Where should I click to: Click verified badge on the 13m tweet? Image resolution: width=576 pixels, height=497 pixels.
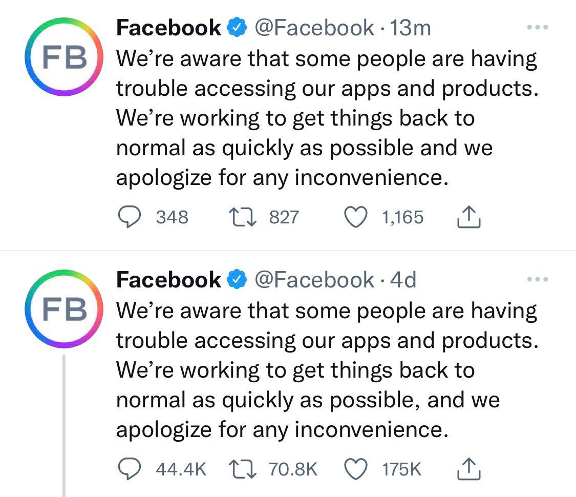[237, 27]
